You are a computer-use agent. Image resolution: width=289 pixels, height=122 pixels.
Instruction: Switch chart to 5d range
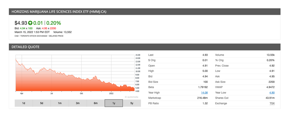click(42, 103)
